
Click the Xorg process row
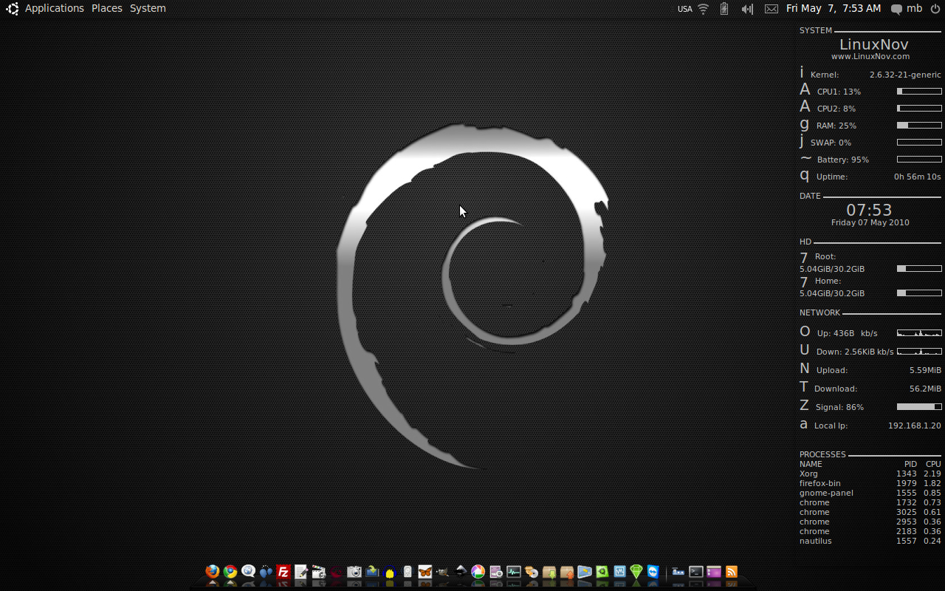tap(870, 474)
